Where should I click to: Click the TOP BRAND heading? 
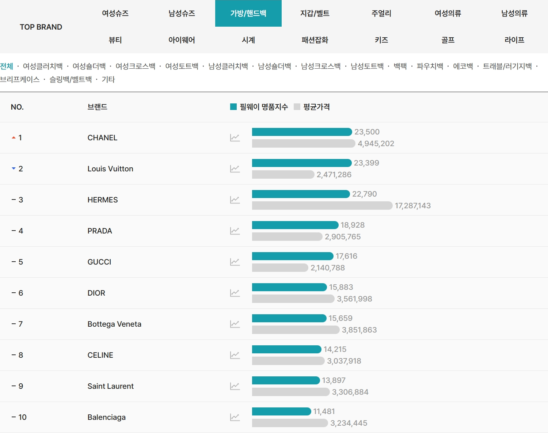tap(41, 27)
